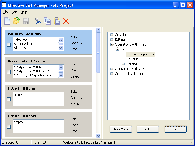Viewport: 195px width, 146px height.
Task: Check the Documents list checkbox
Action: click(x=9, y=72)
